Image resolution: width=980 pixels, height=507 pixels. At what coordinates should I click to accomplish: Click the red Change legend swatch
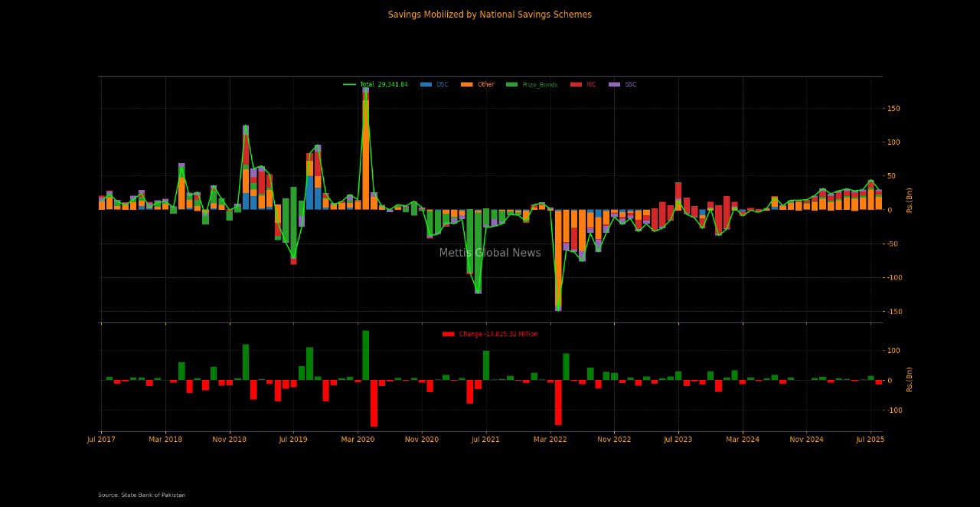click(x=448, y=334)
